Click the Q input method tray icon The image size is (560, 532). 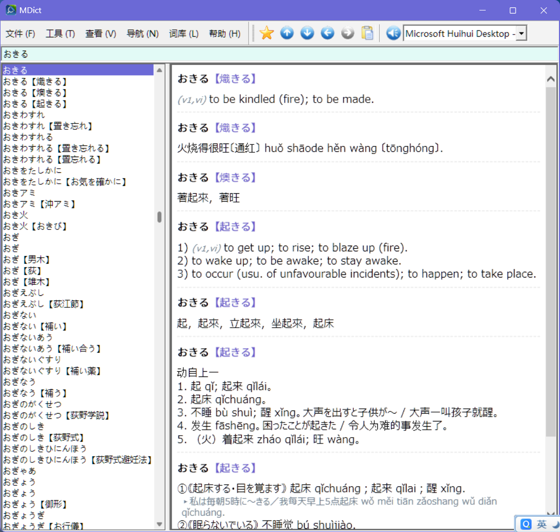526,524
